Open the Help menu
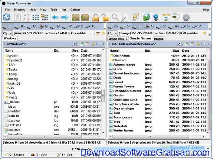This screenshot has height=159, width=213. [206, 10]
